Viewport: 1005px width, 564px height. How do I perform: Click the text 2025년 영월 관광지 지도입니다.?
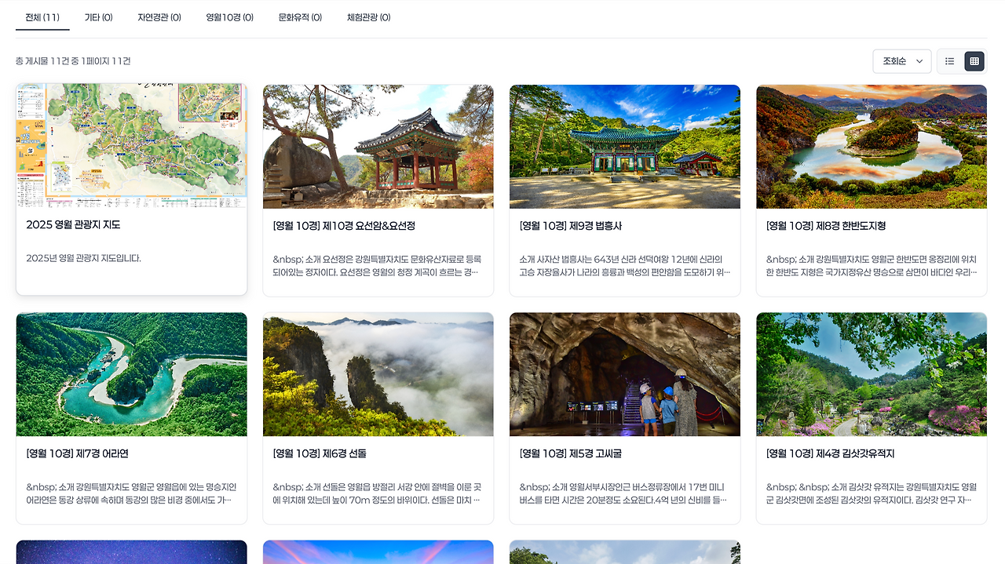tap(83, 258)
